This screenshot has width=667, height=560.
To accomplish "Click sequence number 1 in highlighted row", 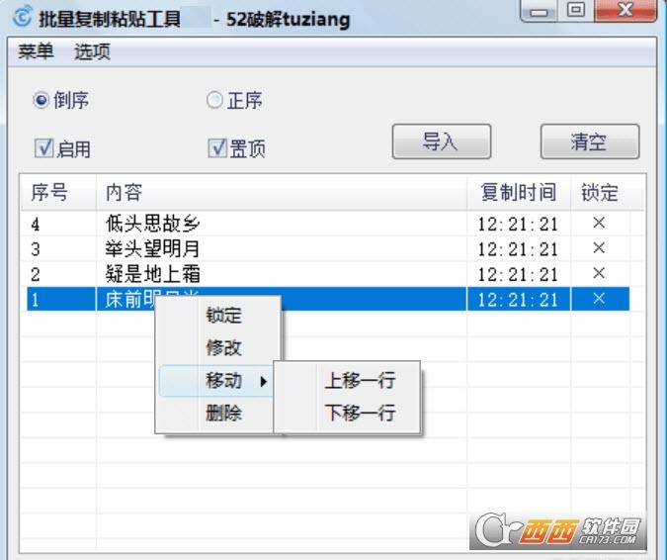I will pos(36,300).
